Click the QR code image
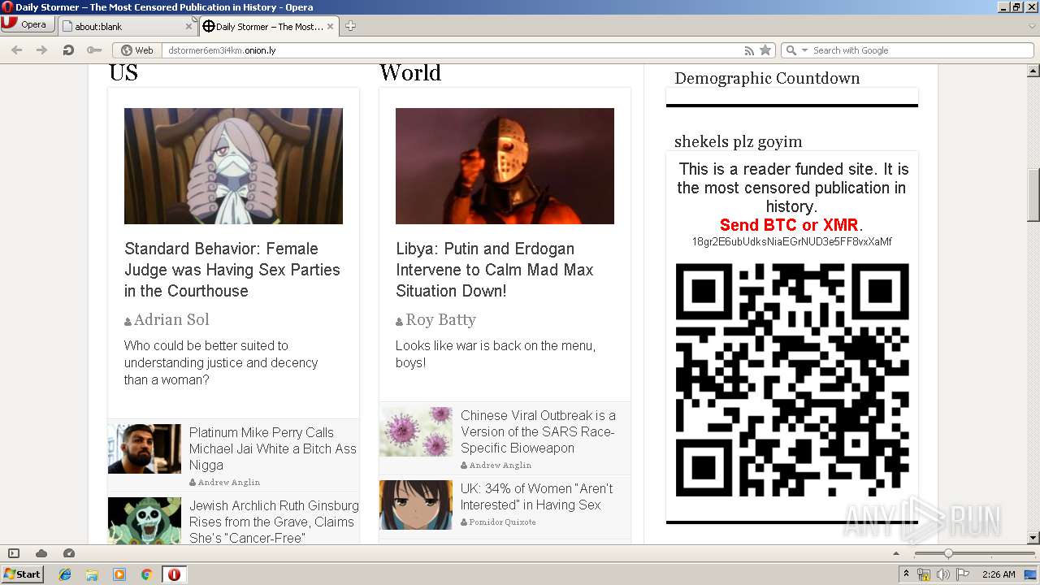This screenshot has height=585, width=1040. coord(792,379)
